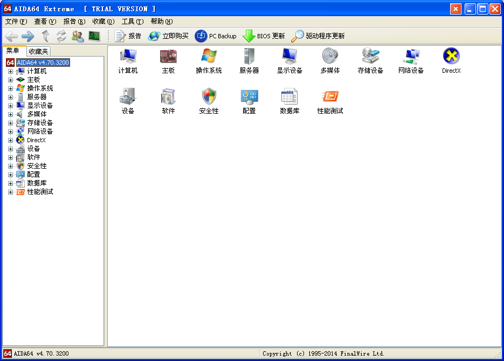504x361 pixels.
Task: Switch to the 菜单 tab
Action: (x=13, y=51)
